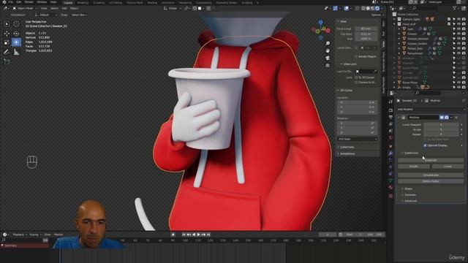Screen dimensions: 468x263
Task: Toggle Render Region checkbox
Action: tap(356, 56)
